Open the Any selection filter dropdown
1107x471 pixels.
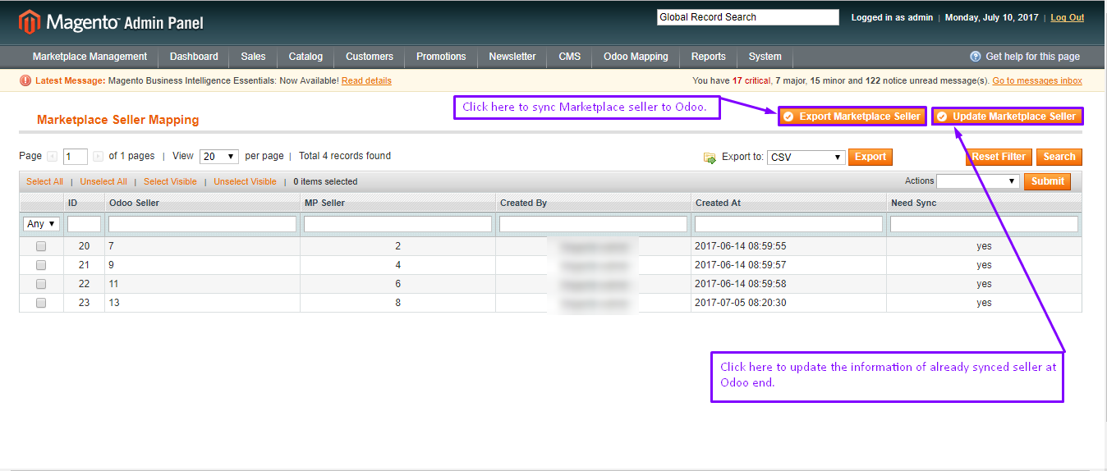(42, 224)
